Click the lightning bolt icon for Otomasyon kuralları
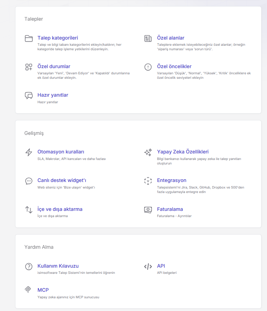267x311 pixels. pyautogui.click(x=29, y=152)
